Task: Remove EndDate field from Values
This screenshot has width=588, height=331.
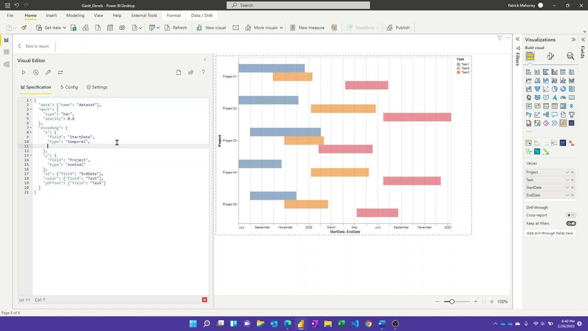Action: 572,195
